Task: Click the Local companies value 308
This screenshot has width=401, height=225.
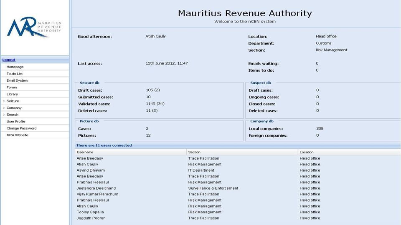Action: click(320, 129)
